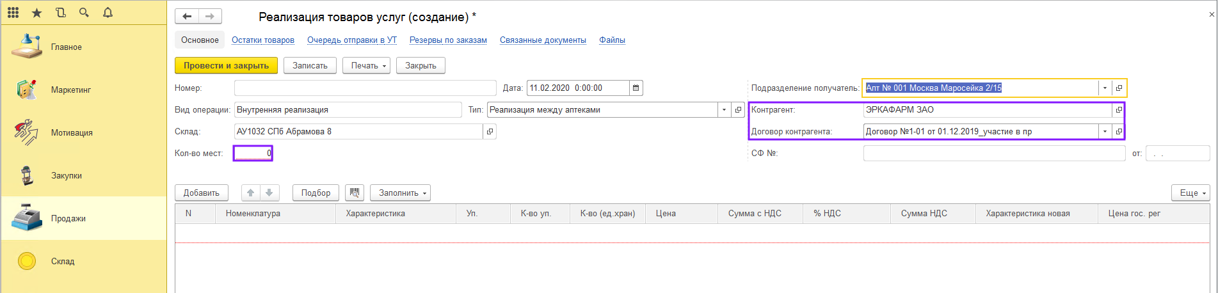Open the calendar picker for Дата
1218x293 pixels.
tap(636, 88)
